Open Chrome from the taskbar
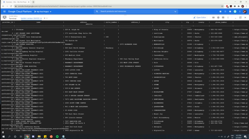Screen dimensions: 249x139 [x=27, y=137]
